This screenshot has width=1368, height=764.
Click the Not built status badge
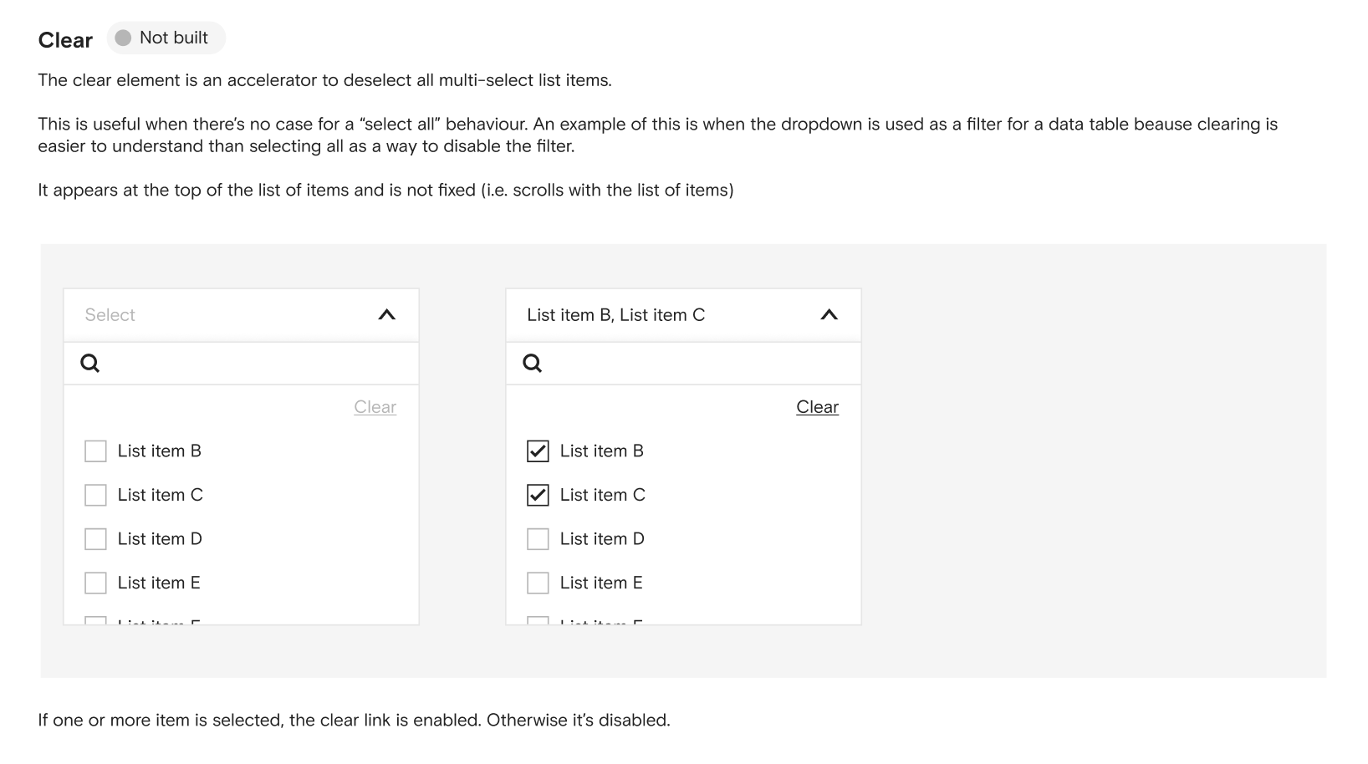point(166,38)
